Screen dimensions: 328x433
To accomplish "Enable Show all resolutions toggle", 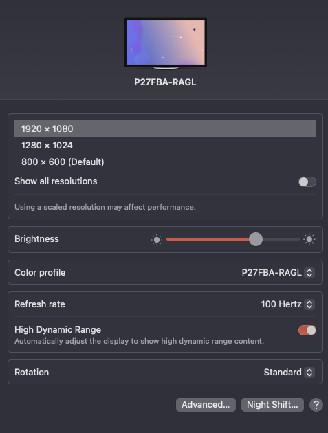I will point(307,181).
